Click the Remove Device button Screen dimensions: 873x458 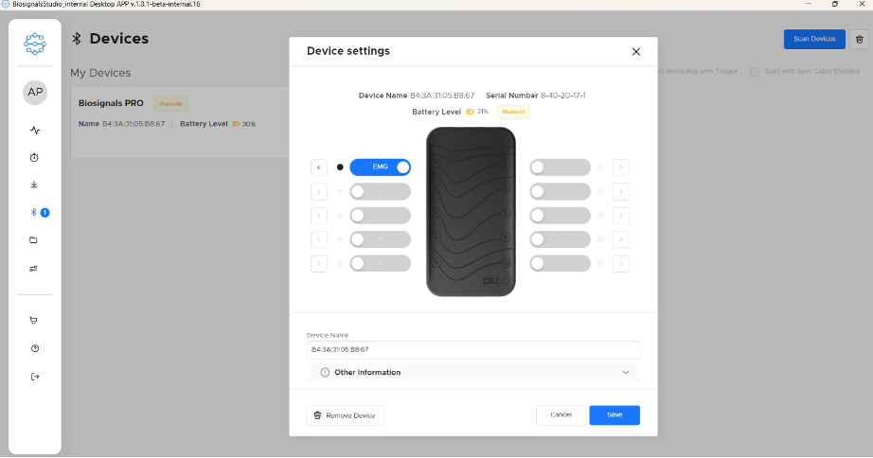tap(346, 415)
